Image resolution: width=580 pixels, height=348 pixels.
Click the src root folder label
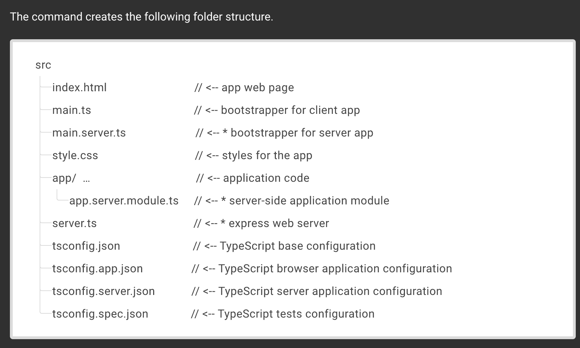click(43, 65)
